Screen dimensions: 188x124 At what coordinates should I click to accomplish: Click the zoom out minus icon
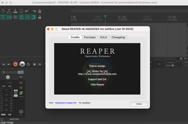[185, 59]
